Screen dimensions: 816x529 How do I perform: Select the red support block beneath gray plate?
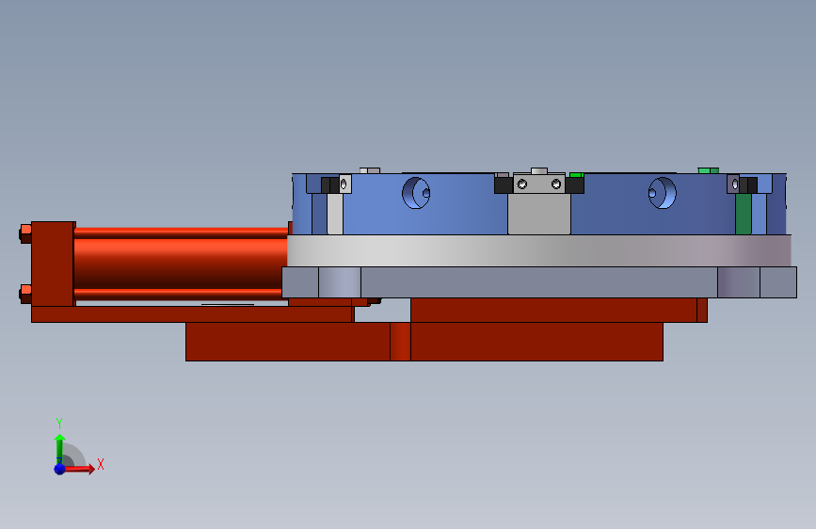(558, 311)
